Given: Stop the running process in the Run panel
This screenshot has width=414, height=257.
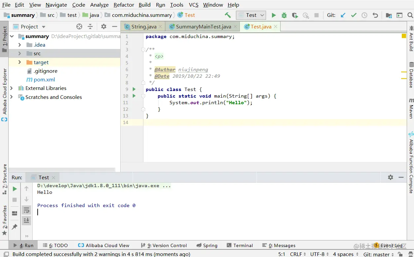Looking at the screenshot, I should coord(15,200).
